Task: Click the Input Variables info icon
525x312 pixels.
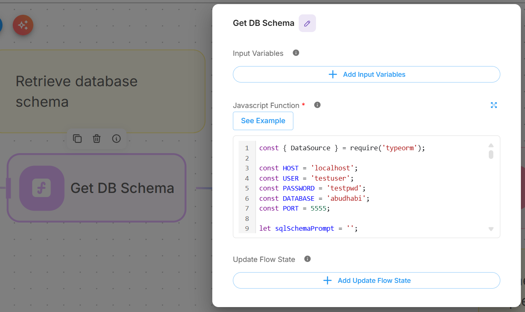Action: pyautogui.click(x=295, y=53)
